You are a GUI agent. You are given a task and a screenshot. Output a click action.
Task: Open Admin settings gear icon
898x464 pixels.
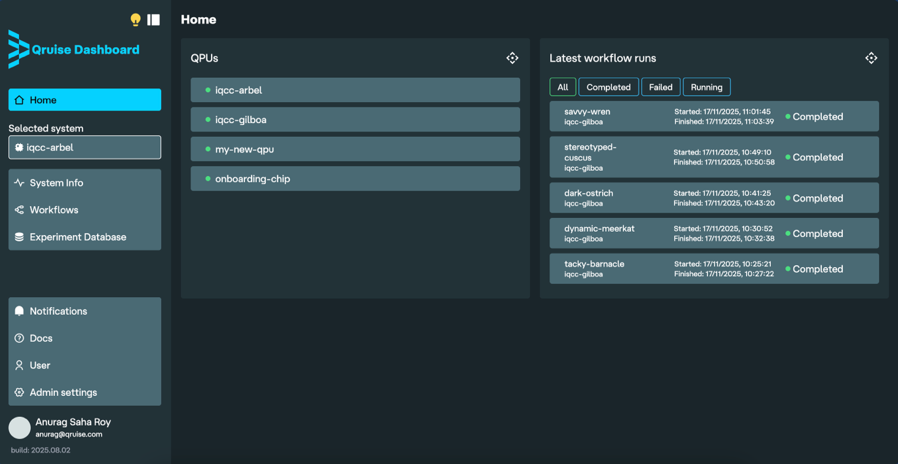[19, 393]
